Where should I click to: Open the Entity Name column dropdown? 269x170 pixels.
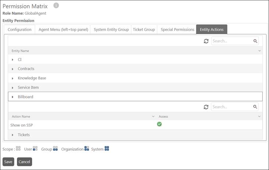tap(260, 51)
